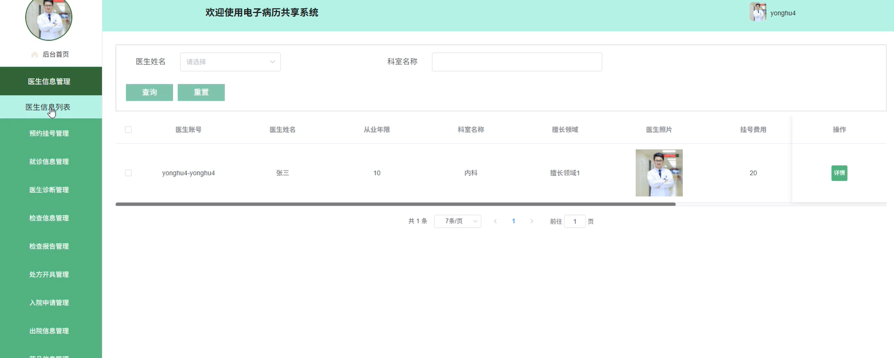Click the 内科 department cell
This screenshot has height=358, width=894.
click(x=471, y=173)
